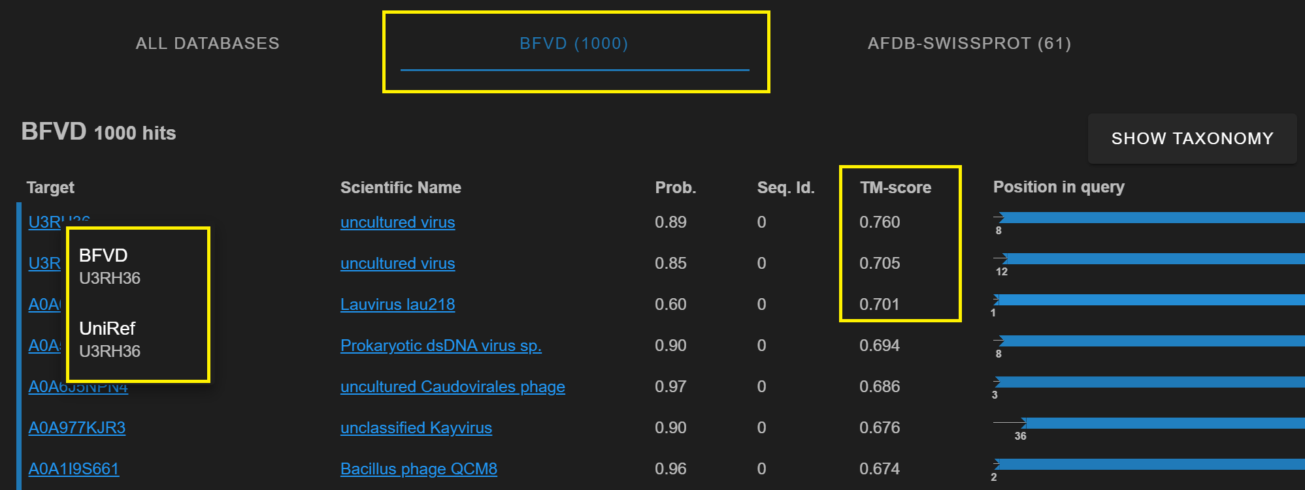1305x490 pixels.
Task: Select the BFVD (1000) tab
Action: 573,44
